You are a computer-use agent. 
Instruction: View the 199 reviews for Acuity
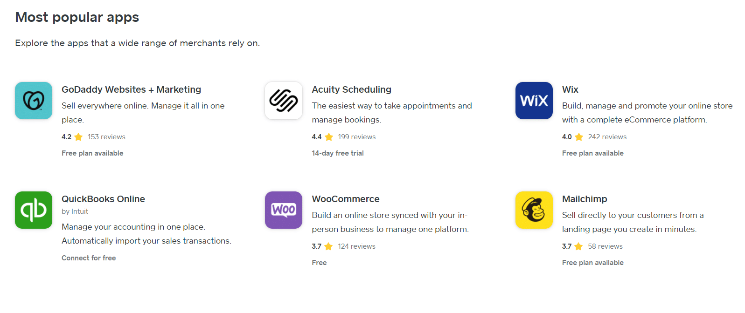(357, 137)
